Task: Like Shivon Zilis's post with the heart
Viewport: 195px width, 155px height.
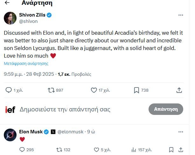Action: [x=94, y=90]
